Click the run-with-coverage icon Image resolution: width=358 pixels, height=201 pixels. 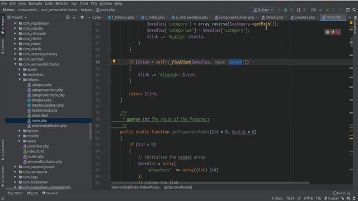[292, 10]
